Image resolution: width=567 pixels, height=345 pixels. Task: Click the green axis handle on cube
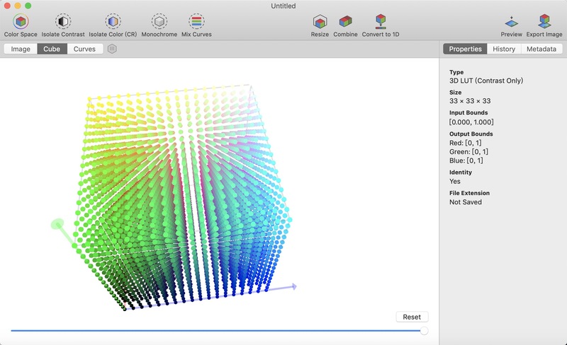click(57, 224)
